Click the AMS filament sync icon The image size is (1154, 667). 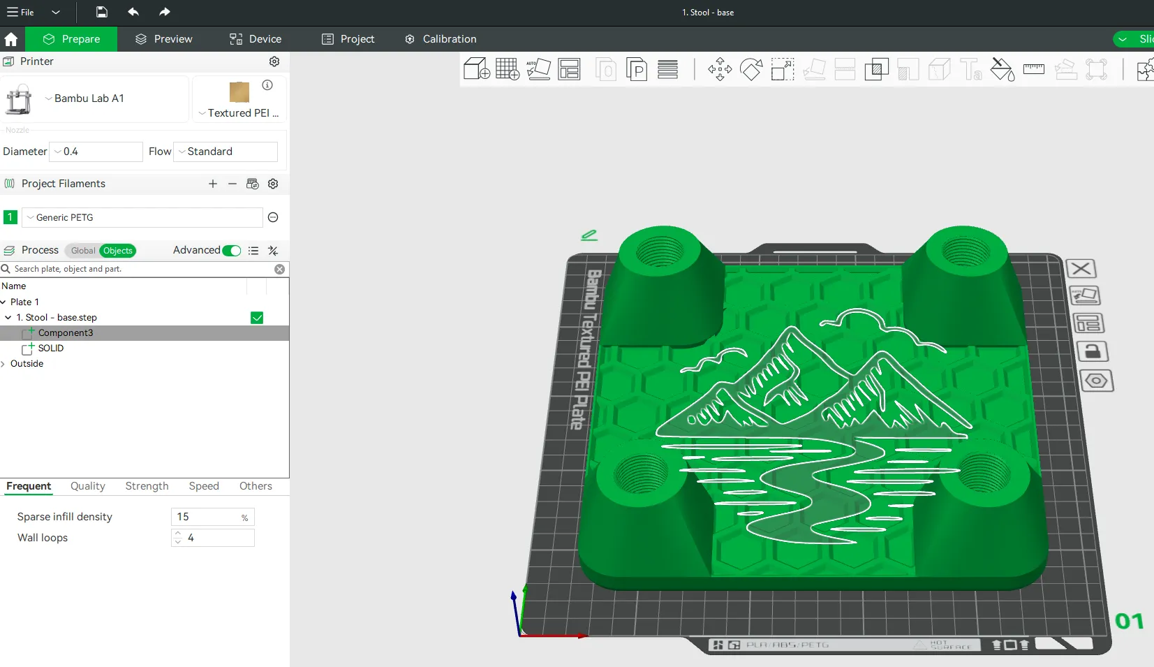point(253,184)
